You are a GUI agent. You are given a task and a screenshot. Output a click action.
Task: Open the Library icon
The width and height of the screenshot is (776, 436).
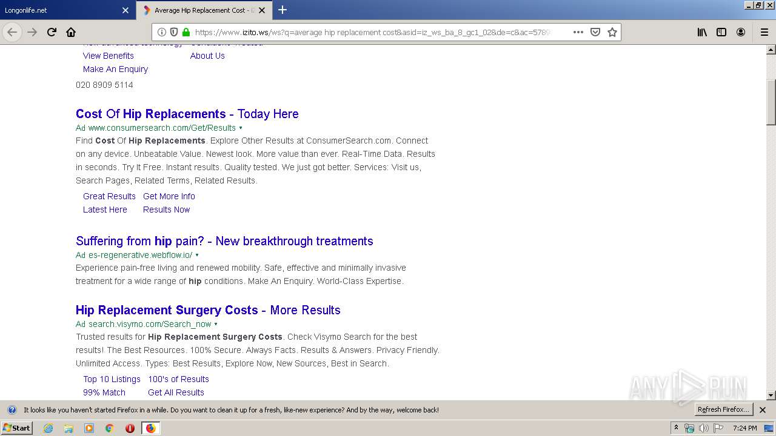[x=702, y=32]
